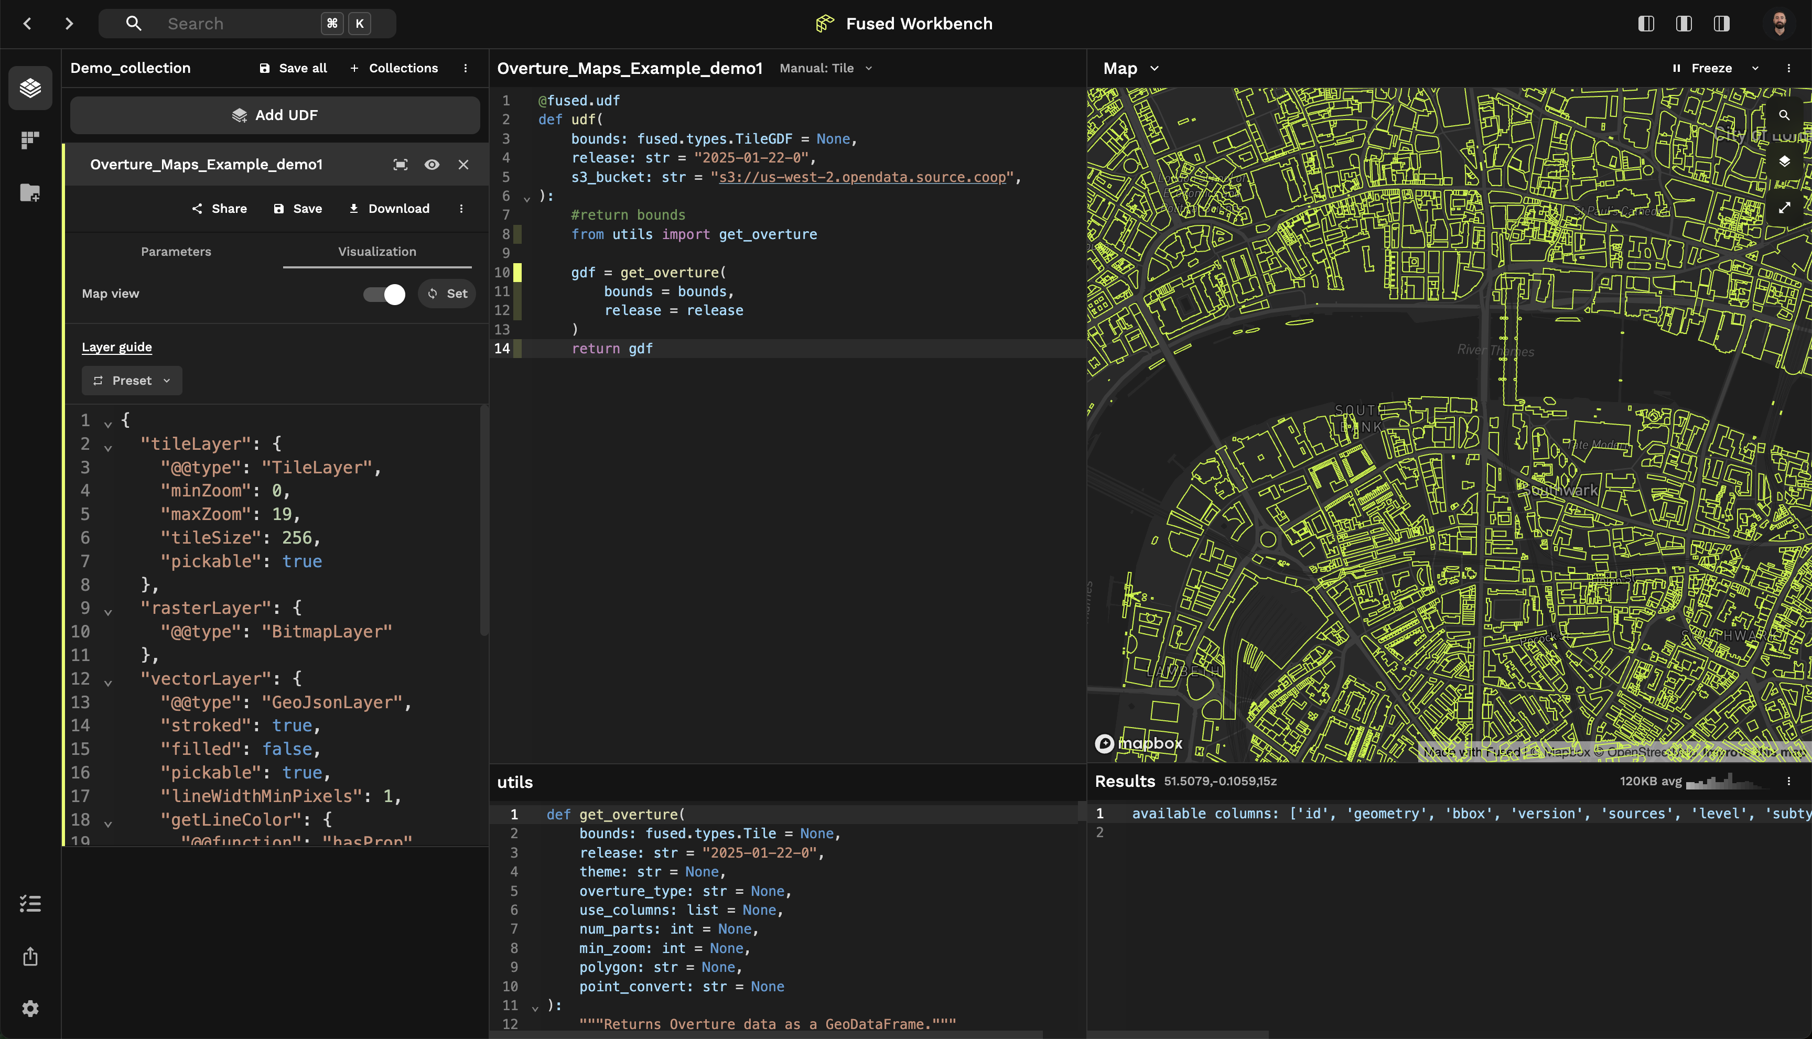1812x1039 pixels.
Task: Download the UDF
Action: (389, 208)
